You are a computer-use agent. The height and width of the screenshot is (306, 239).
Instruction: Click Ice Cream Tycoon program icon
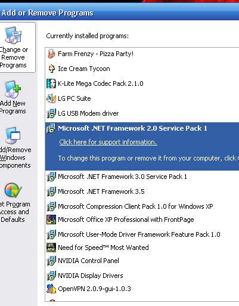tap(51, 69)
